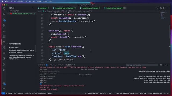
Task: Click the remote window indicator in status bar
Action: tap(3, 93)
